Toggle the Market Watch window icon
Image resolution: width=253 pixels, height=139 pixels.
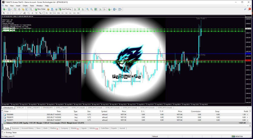pyautogui.click(x=15, y=9)
